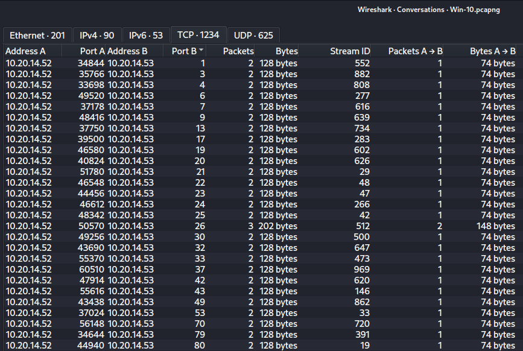Select Port A cell 40824

[x=91, y=161]
